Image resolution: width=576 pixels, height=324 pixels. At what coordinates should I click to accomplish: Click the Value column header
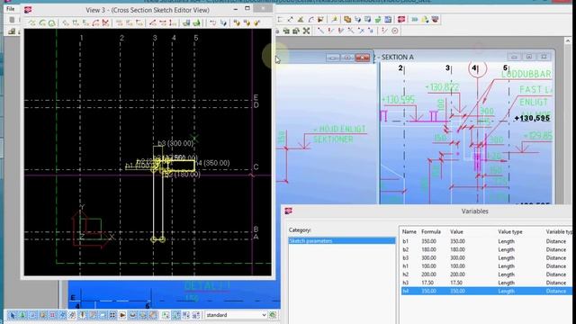click(456, 232)
